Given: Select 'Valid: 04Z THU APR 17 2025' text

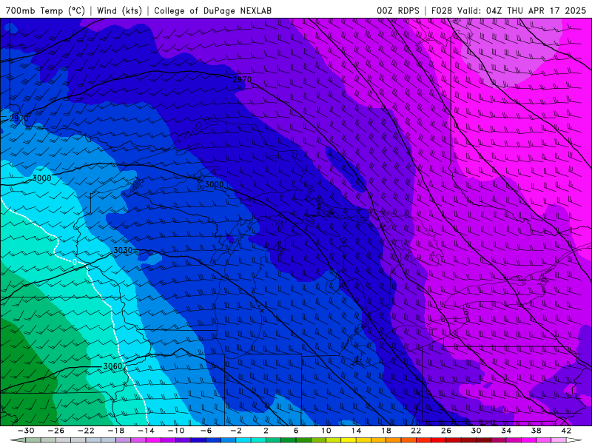Looking at the screenshot, I should (522, 10).
